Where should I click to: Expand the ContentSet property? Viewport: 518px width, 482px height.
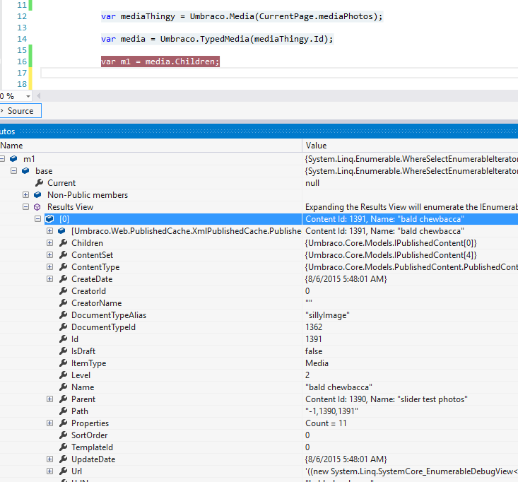tap(50, 255)
